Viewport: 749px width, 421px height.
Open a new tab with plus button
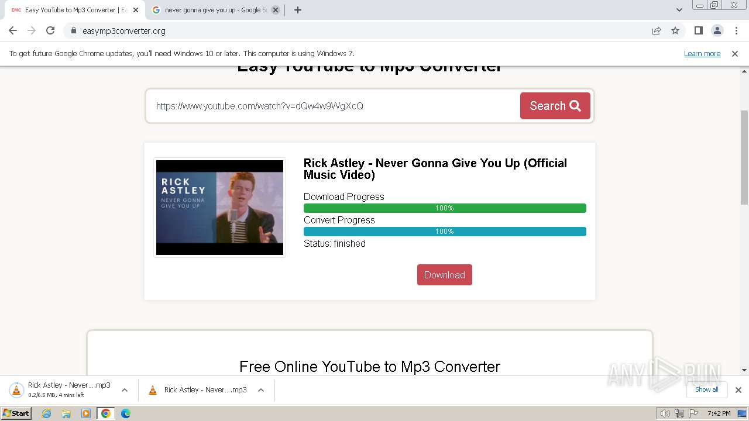point(297,10)
